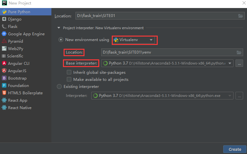Click the React App atom icon
Screen dimensions: 247x154
pyautogui.click(x=4, y=100)
